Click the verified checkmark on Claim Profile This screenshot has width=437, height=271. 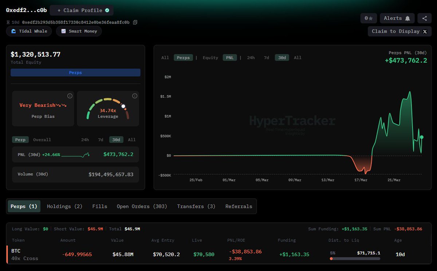point(106,10)
